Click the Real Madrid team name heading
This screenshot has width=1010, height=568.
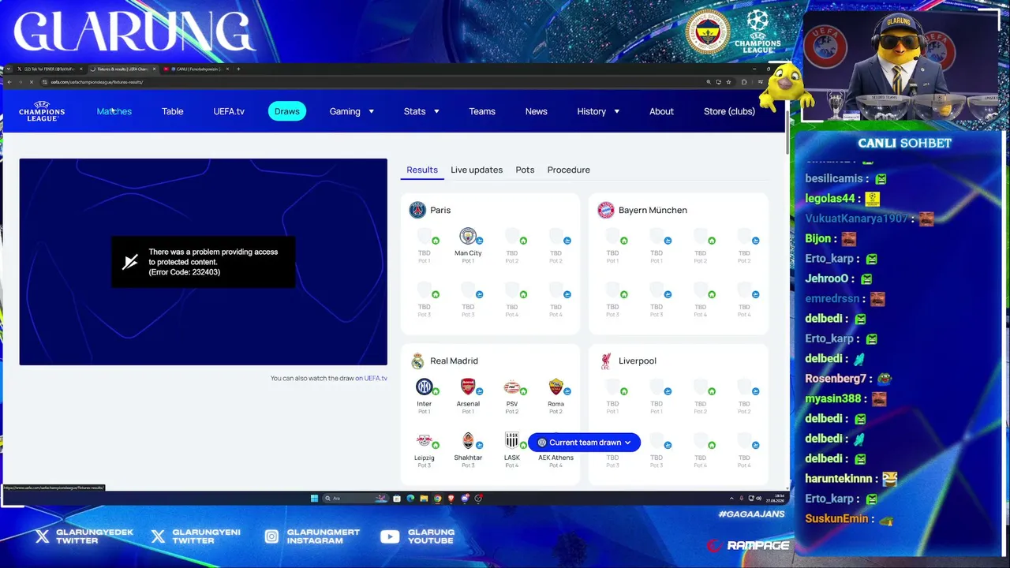click(x=454, y=361)
